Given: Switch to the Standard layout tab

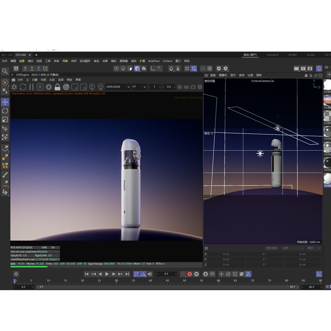Looking at the screenshot, I should click(x=273, y=55).
